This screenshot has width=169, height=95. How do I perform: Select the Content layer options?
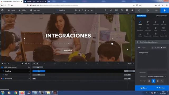pyautogui.click(x=140, y=23)
